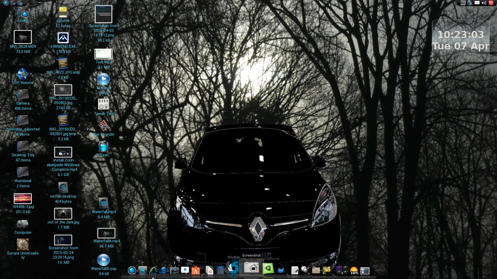Viewport: 497px width, 279px height.
Task: Click the clock date widget
Action: (x=461, y=41)
